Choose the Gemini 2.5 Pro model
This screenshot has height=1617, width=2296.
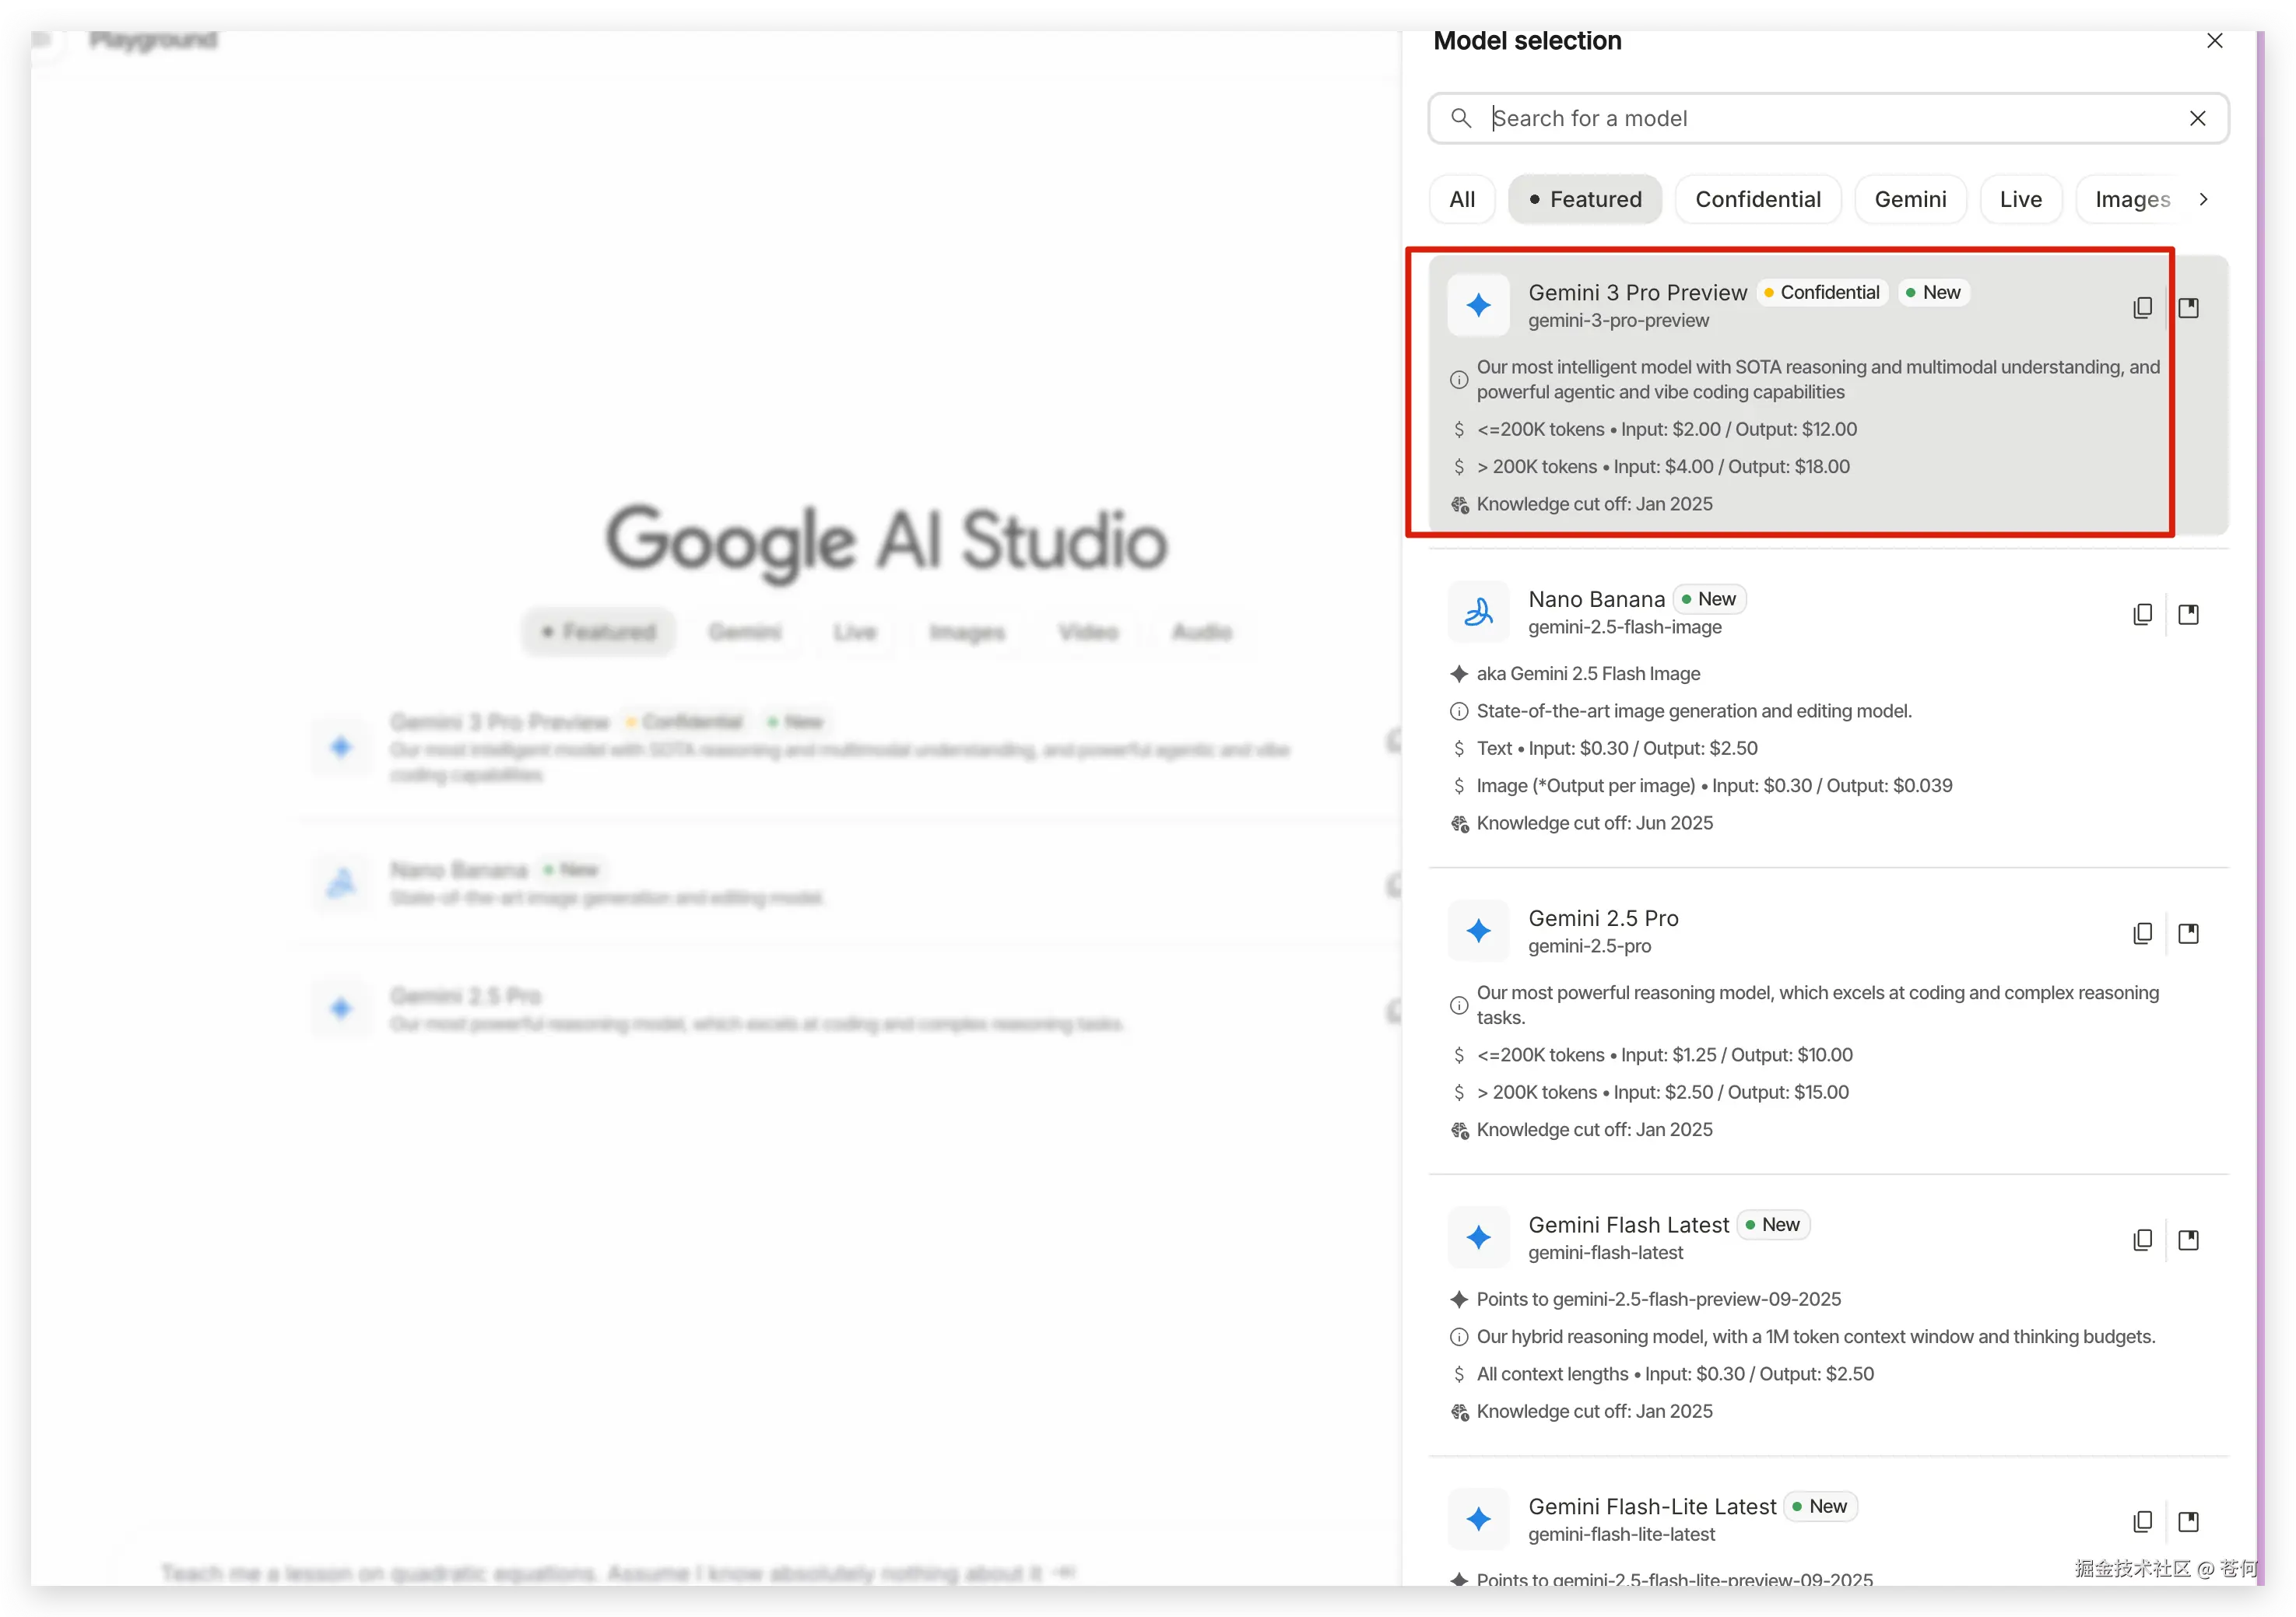point(1602,918)
